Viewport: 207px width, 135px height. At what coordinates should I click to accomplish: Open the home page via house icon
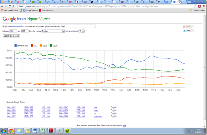tap(13, 6)
